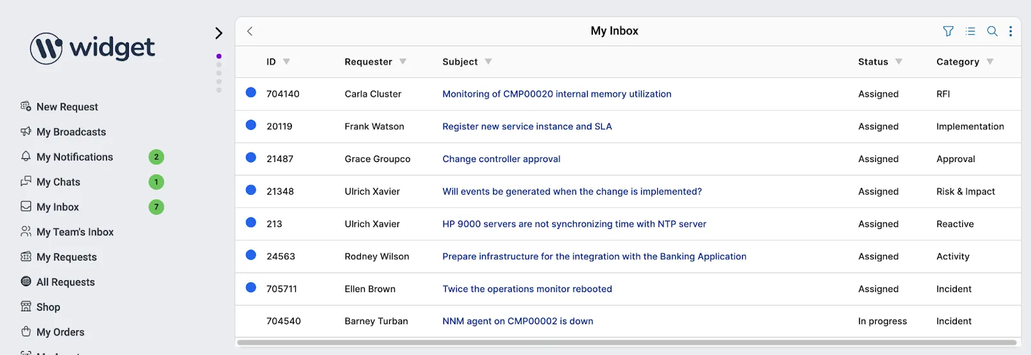Click the green My Notifications badge showing 2
The height and width of the screenshot is (355, 1031).
pyautogui.click(x=156, y=157)
